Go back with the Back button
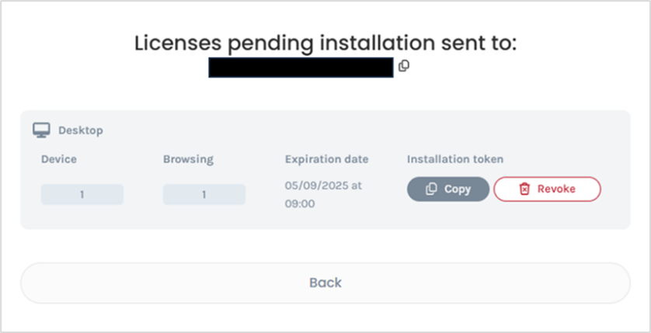Screen dimensions: 651x333 (325, 283)
